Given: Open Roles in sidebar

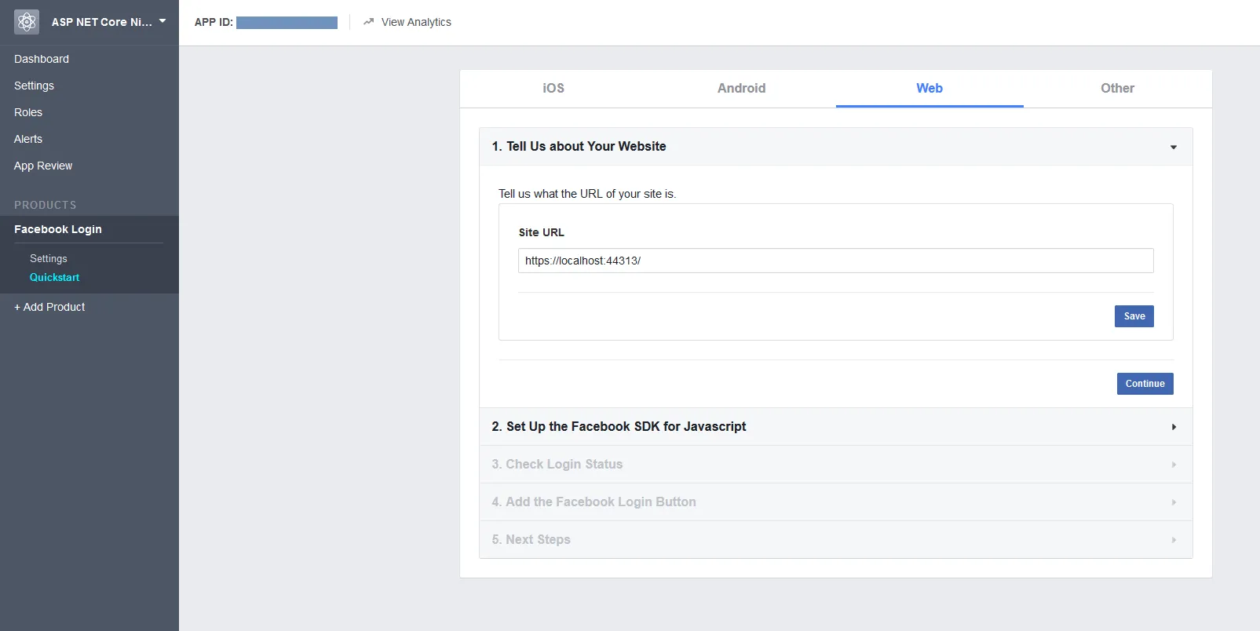Looking at the screenshot, I should coord(28,112).
